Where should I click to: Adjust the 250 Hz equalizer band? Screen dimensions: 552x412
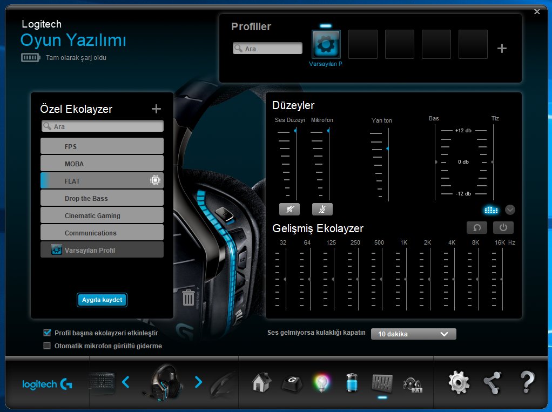(x=358, y=279)
